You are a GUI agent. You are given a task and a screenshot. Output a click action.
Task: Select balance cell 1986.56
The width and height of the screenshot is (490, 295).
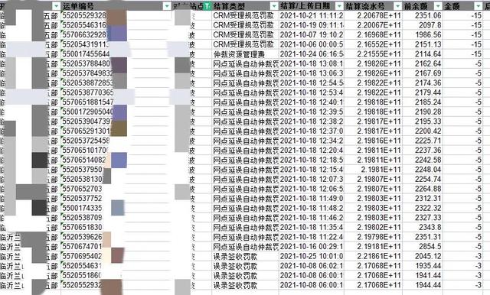tap(423, 35)
